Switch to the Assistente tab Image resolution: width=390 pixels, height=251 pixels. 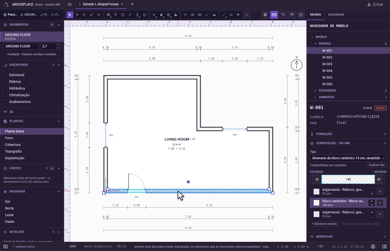pyautogui.click(x=336, y=15)
